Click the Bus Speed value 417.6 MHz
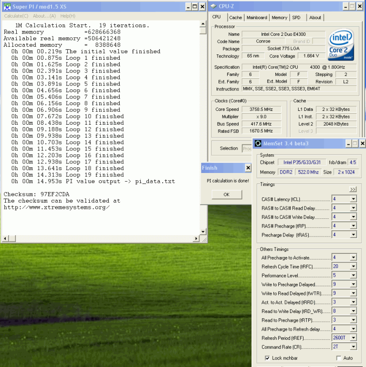 tap(261, 124)
